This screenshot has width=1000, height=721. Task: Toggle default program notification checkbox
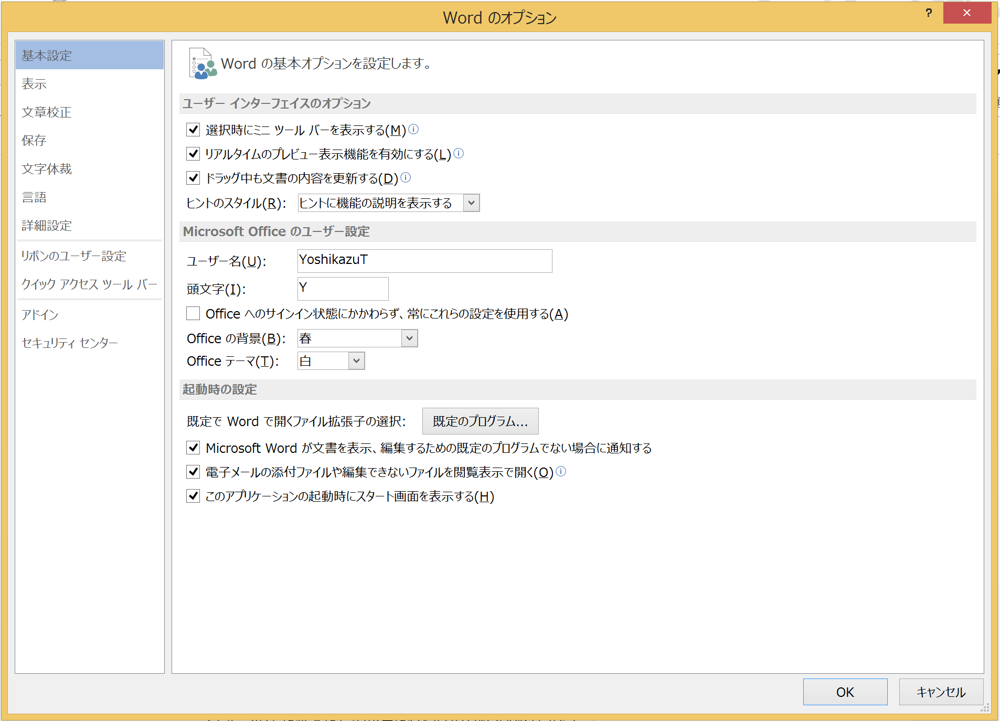click(193, 448)
